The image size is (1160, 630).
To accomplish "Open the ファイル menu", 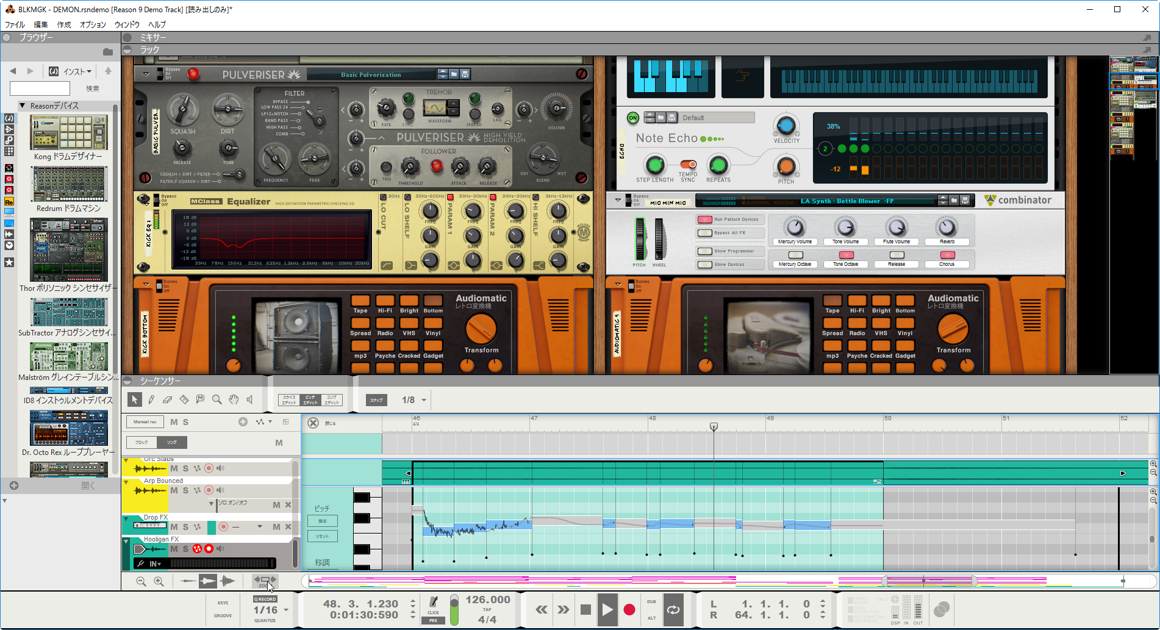I will tap(15, 24).
